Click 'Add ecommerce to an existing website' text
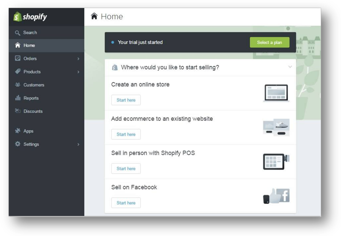 162,119
